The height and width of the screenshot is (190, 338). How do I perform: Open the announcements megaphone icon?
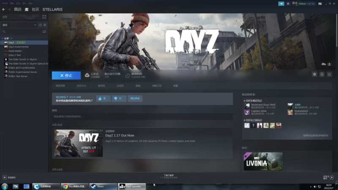281,4
